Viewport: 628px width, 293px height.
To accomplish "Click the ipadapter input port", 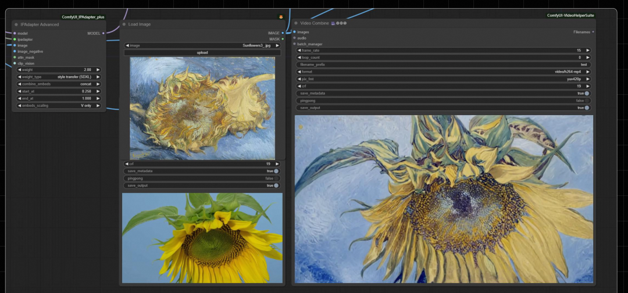I will [15, 39].
